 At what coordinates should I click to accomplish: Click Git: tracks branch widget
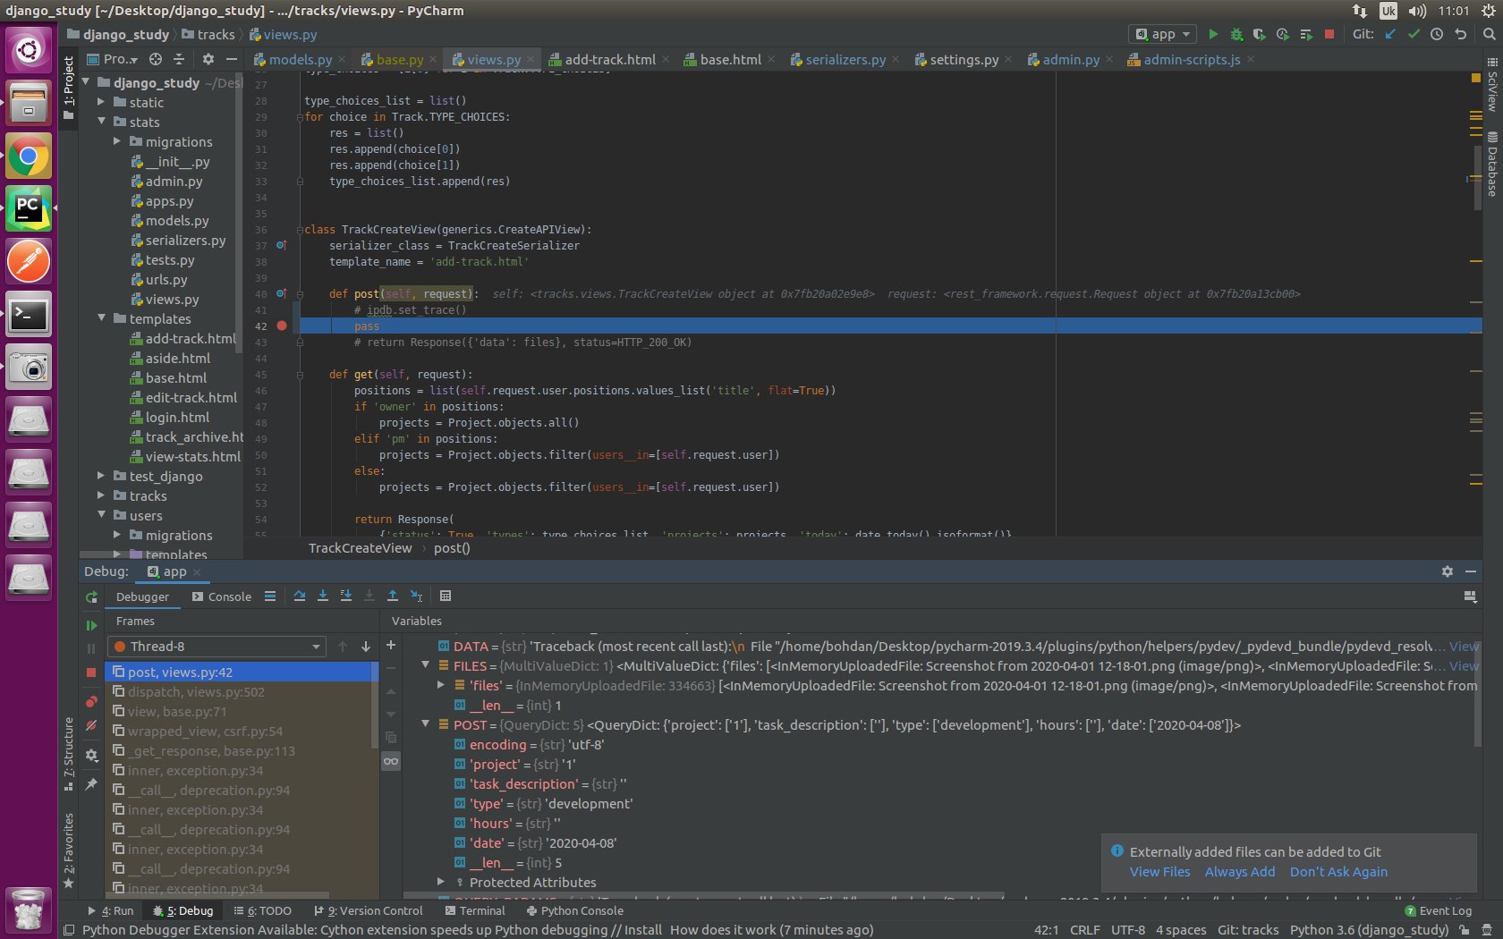coord(1248,930)
